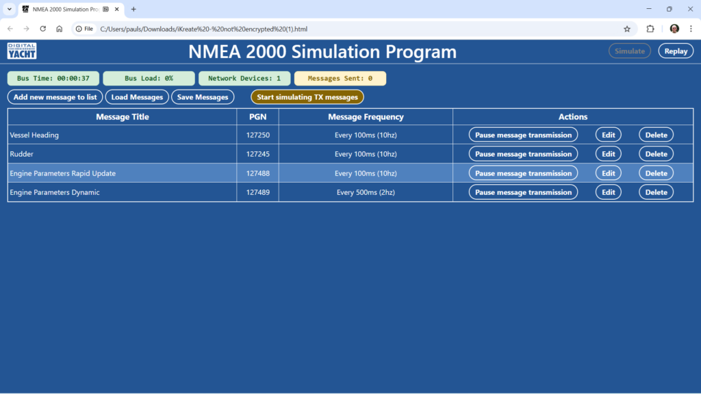
Task: Pause Rudder message transmission
Action: [523, 154]
